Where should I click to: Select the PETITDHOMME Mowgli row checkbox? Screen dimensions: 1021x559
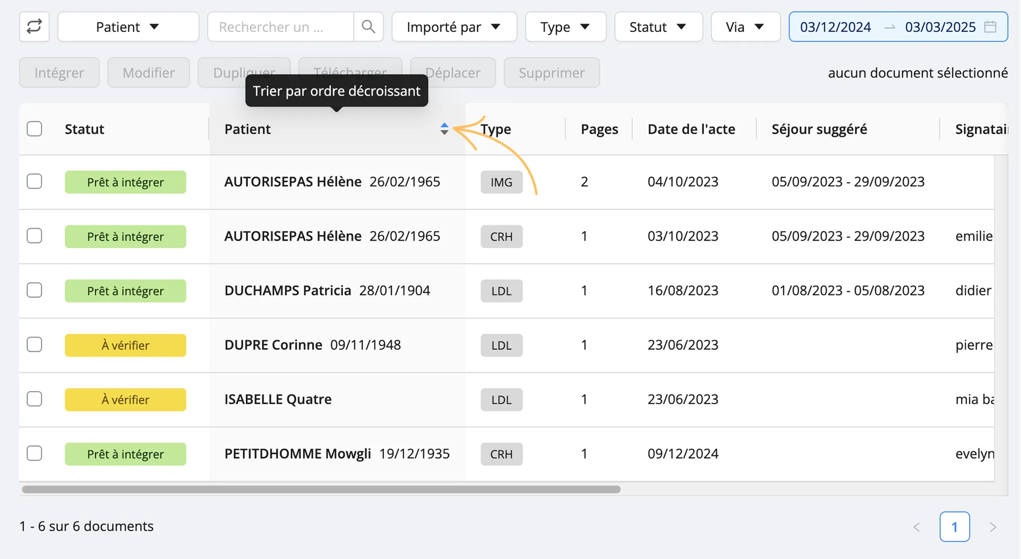(34, 454)
